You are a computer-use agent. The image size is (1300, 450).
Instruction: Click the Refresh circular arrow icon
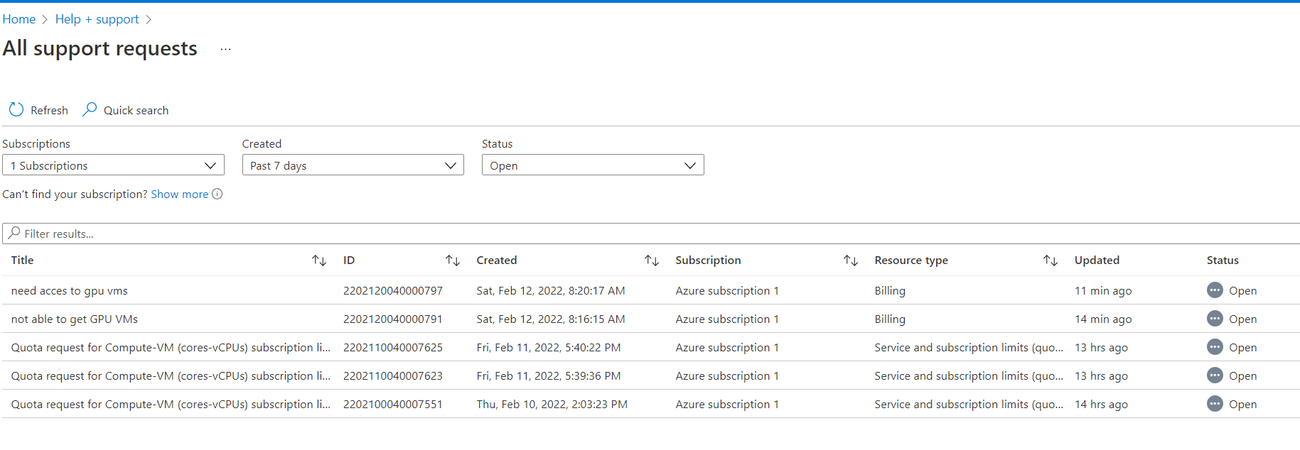click(16, 110)
